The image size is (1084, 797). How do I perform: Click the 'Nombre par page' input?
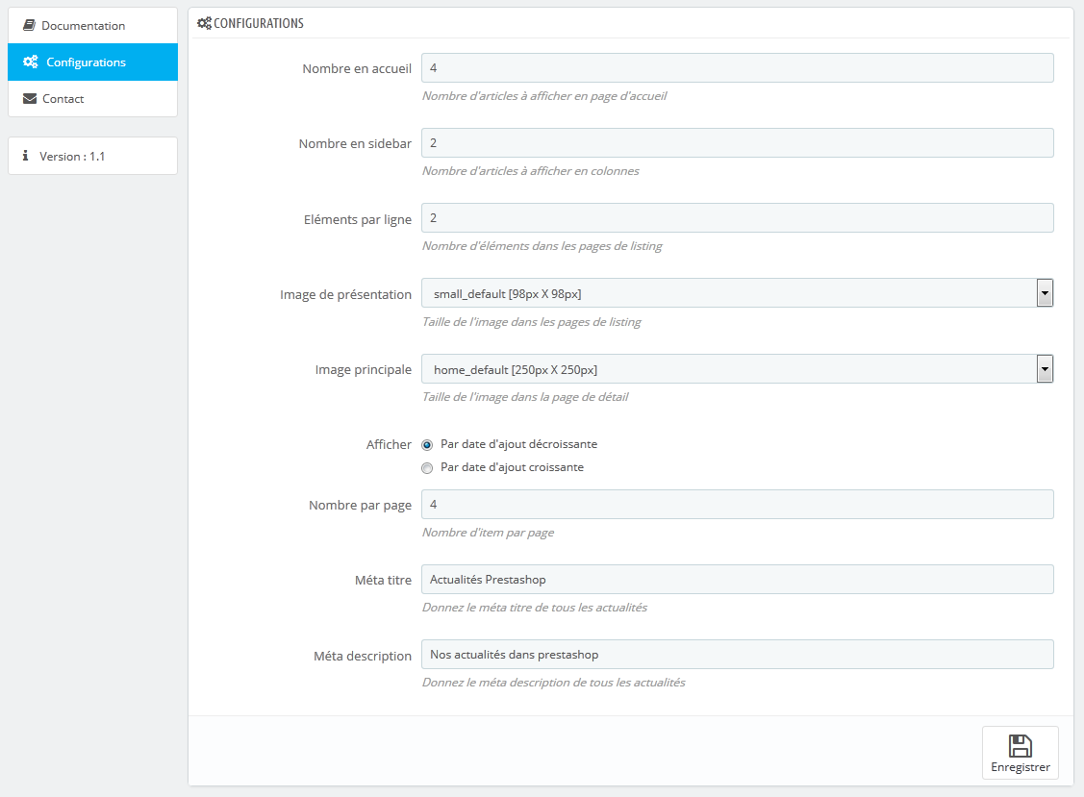(x=737, y=505)
